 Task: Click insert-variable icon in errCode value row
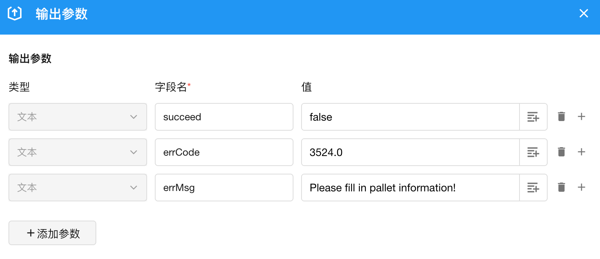click(x=533, y=152)
